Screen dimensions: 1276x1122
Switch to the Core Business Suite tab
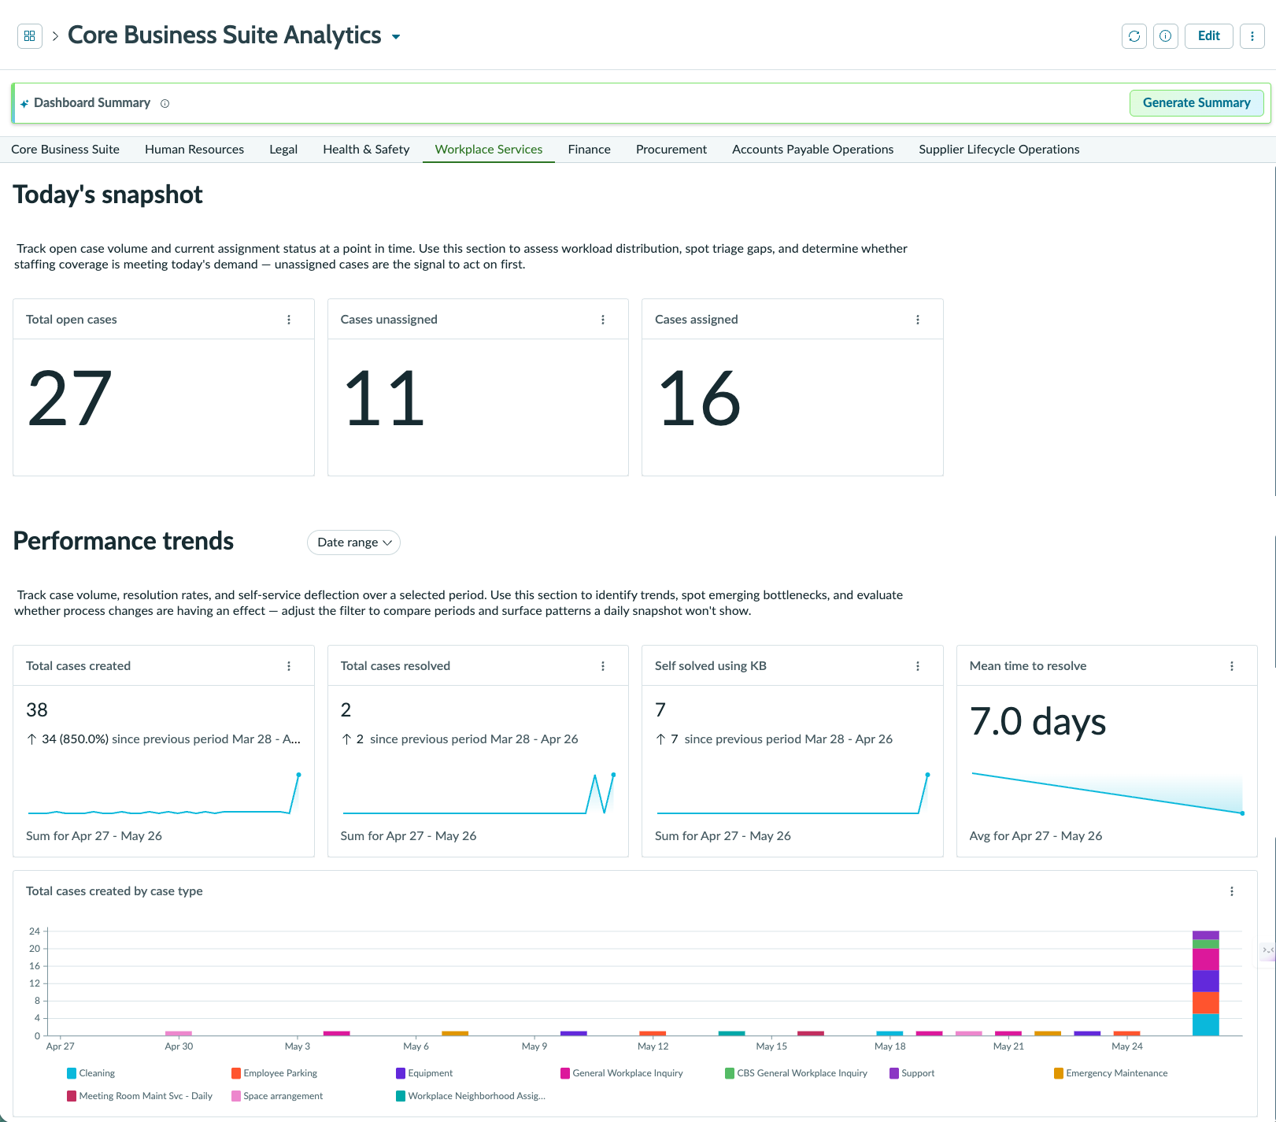click(x=65, y=150)
